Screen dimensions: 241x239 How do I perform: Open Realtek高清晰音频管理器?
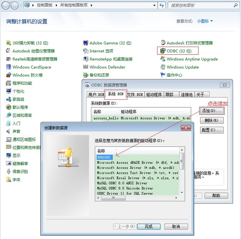(x=35, y=59)
